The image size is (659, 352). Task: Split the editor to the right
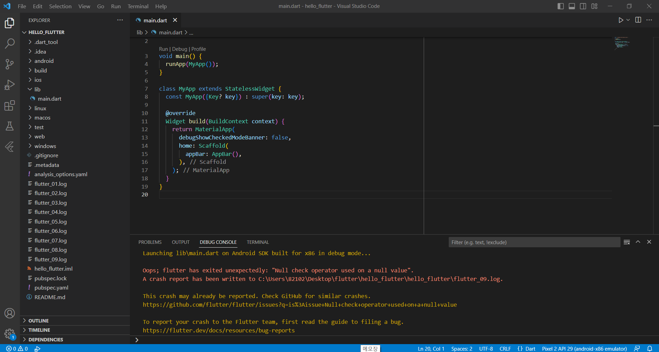point(638,20)
